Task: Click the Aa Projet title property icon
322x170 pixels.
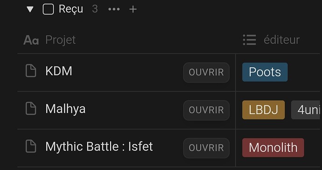Action: [31, 40]
